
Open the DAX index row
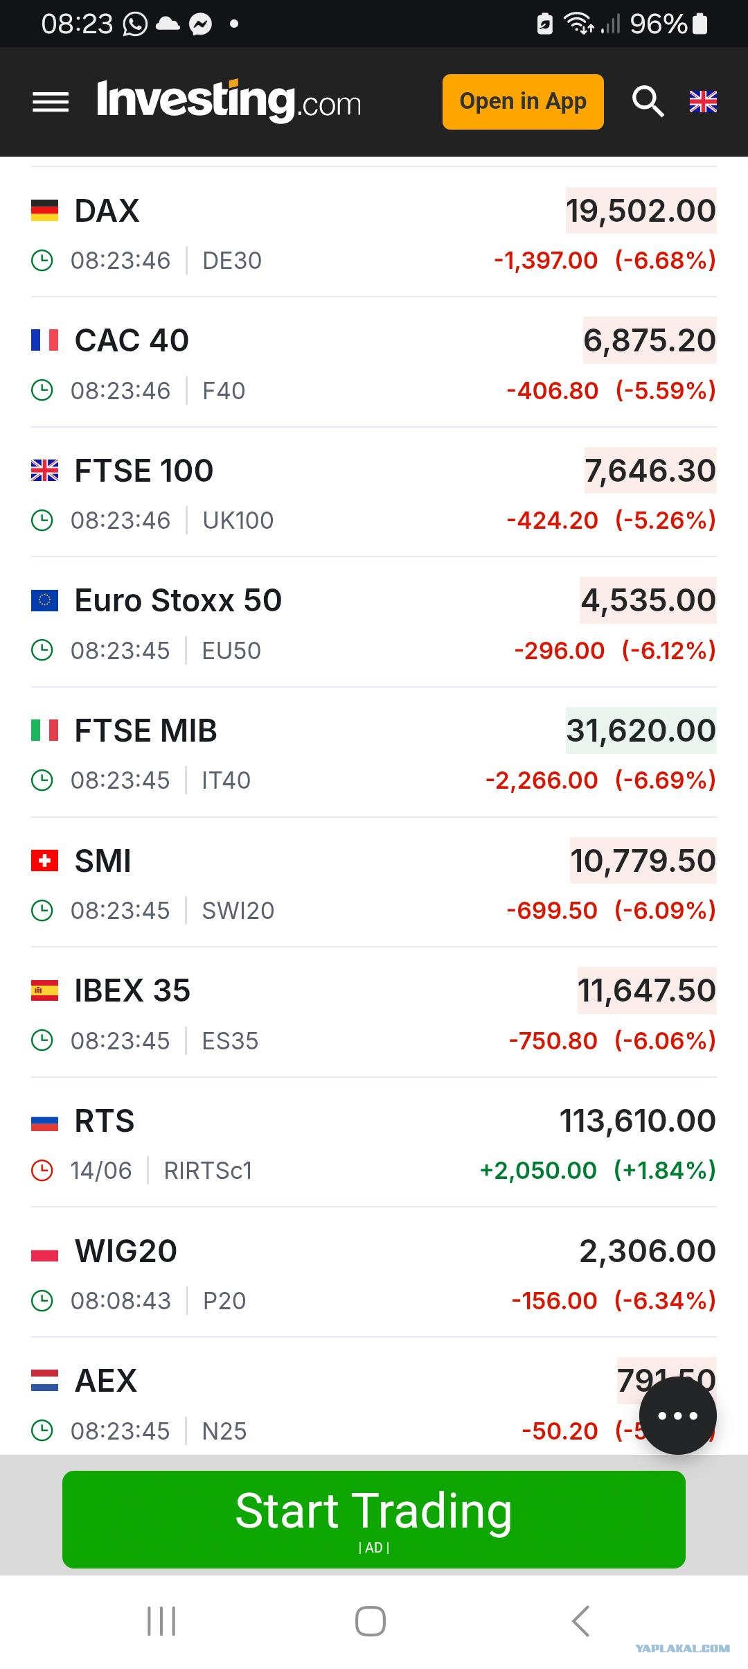click(x=374, y=232)
